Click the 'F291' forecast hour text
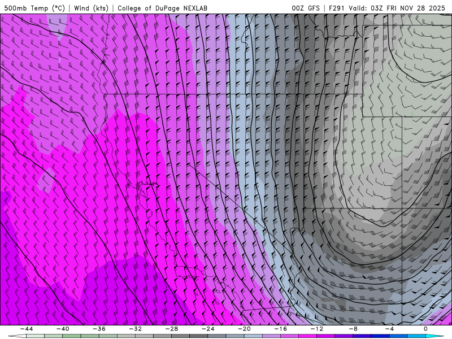This screenshot has height=339, width=452. 336,8
